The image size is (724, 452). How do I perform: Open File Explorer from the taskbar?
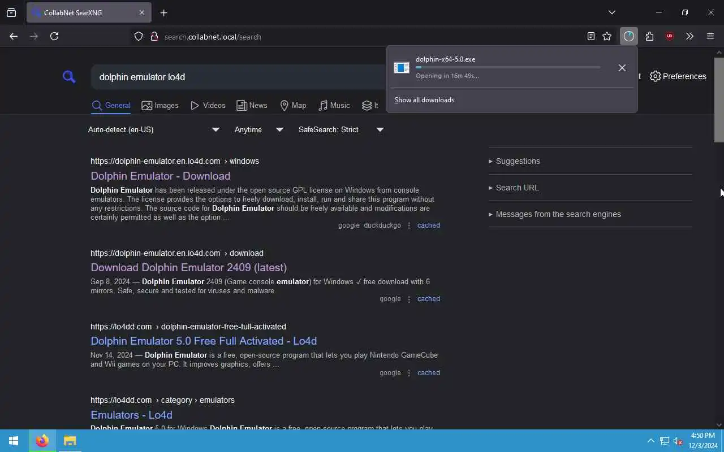click(70, 441)
